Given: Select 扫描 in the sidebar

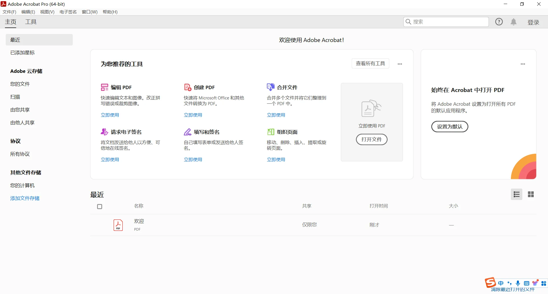Looking at the screenshot, I should (15, 97).
